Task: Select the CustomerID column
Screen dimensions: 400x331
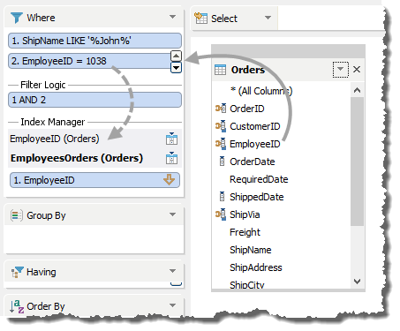Action: [255, 126]
